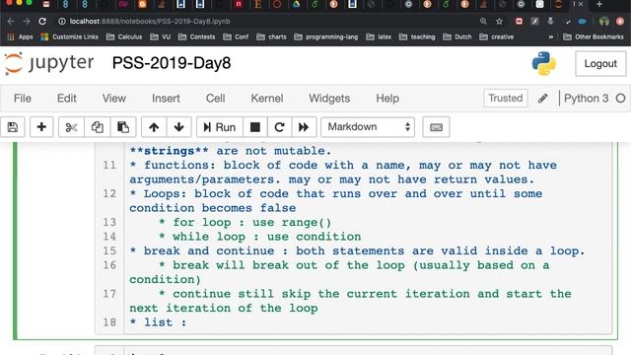Rename notebook title PSS-2019-Day8

172,63
